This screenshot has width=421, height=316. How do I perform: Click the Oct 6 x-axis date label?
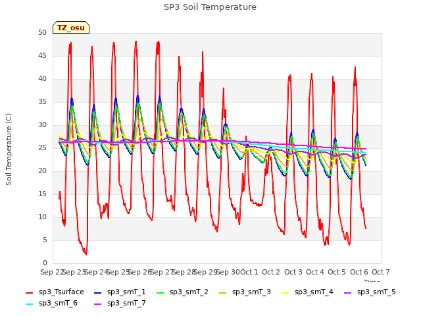[359, 272]
